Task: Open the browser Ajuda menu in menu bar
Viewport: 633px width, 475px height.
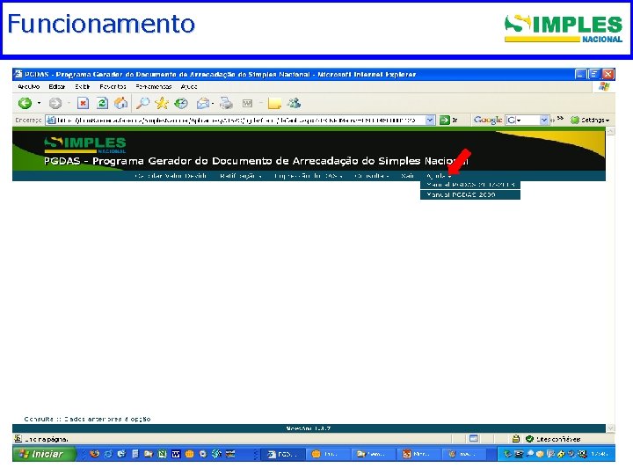Action: point(189,86)
